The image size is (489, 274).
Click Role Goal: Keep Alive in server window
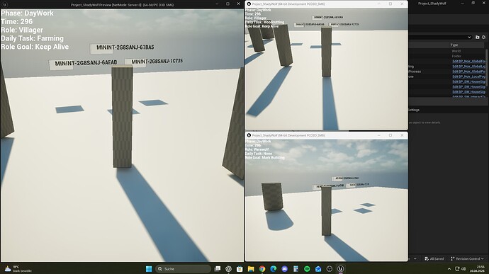35,47
